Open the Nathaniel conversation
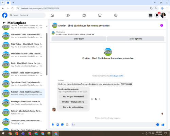 (23, 36)
